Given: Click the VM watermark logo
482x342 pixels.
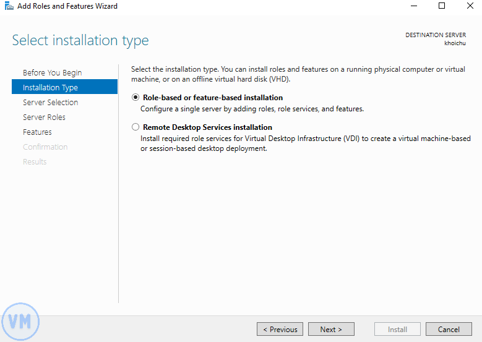Looking at the screenshot, I should coord(20,322).
